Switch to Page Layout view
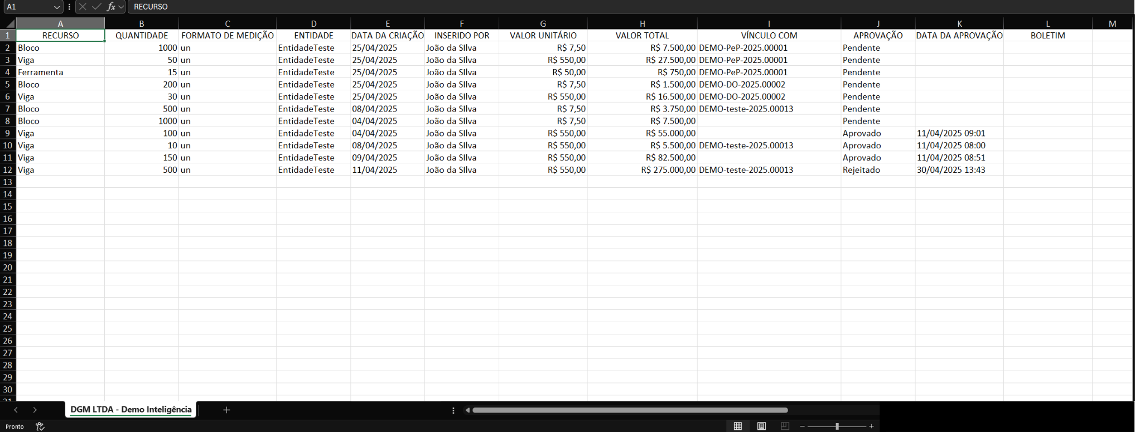Image resolution: width=1135 pixels, height=432 pixels. tap(761, 426)
